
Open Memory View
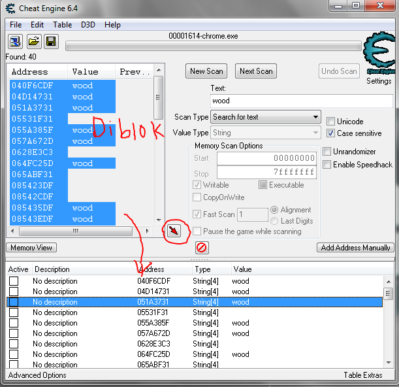31,247
